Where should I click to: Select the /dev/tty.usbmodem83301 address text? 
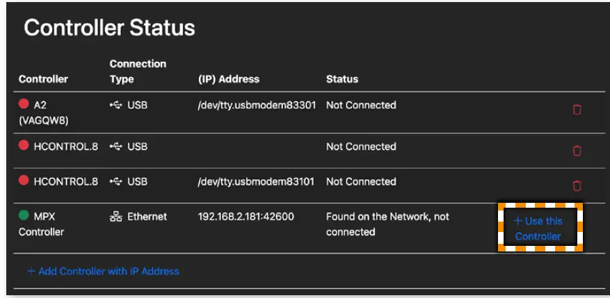click(x=257, y=106)
